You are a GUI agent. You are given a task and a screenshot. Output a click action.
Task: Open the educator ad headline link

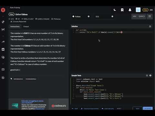(32, 102)
